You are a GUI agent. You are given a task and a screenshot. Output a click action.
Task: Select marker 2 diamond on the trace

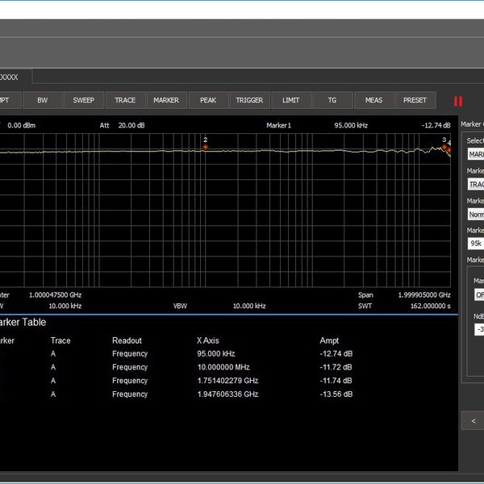(206, 147)
